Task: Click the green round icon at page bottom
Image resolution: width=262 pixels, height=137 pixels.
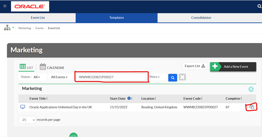Action: 73,135
